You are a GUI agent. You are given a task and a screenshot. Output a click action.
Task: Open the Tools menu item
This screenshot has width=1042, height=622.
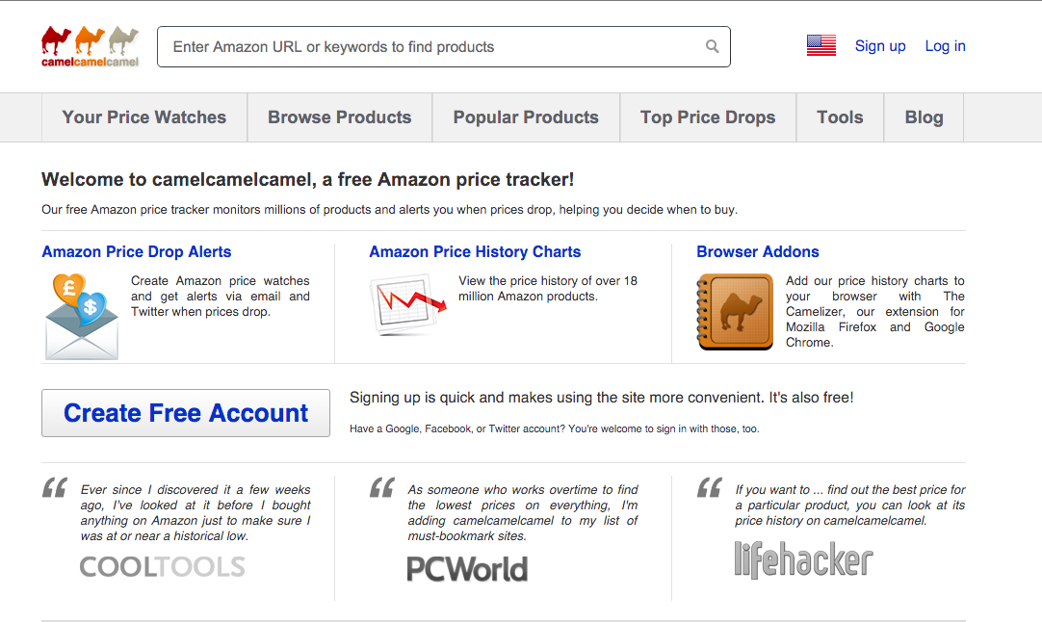coord(839,117)
